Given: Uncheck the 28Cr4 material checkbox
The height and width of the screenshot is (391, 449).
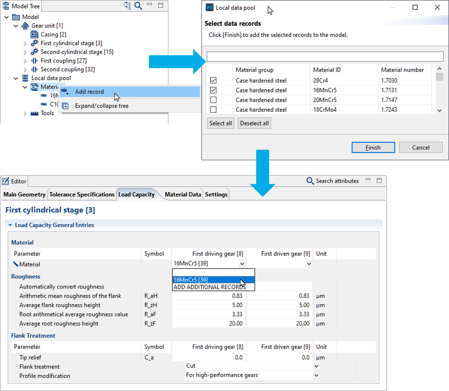Looking at the screenshot, I should pos(213,80).
